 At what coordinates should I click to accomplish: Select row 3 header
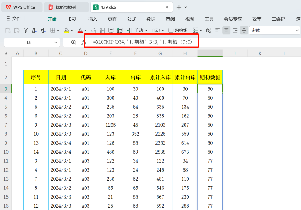(x=6, y=89)
